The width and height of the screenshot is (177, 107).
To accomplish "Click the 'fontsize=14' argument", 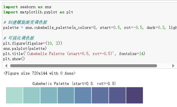I will pyautogui.click(x=131, y=54).
